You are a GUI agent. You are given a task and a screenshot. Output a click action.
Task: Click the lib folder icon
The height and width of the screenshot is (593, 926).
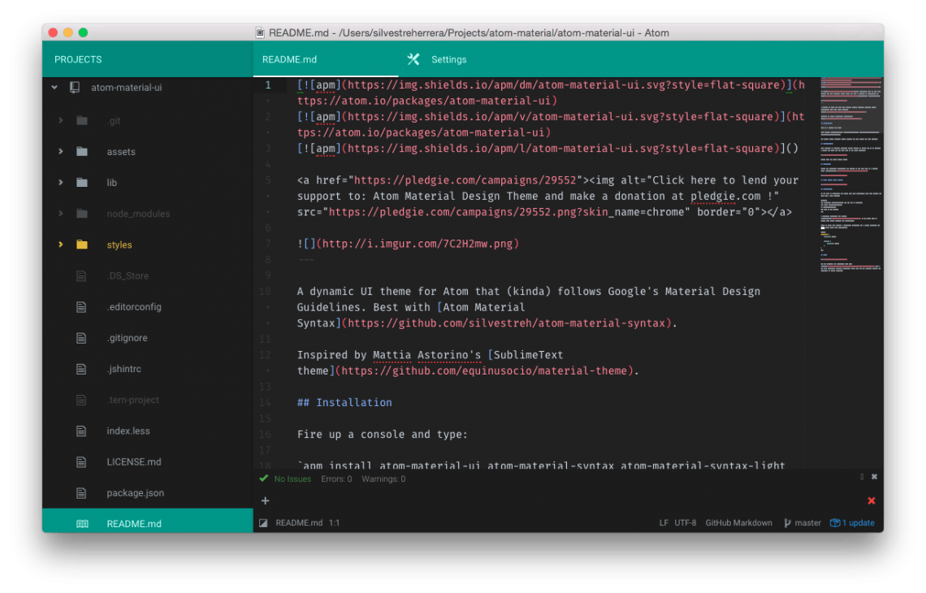point(82,183)
